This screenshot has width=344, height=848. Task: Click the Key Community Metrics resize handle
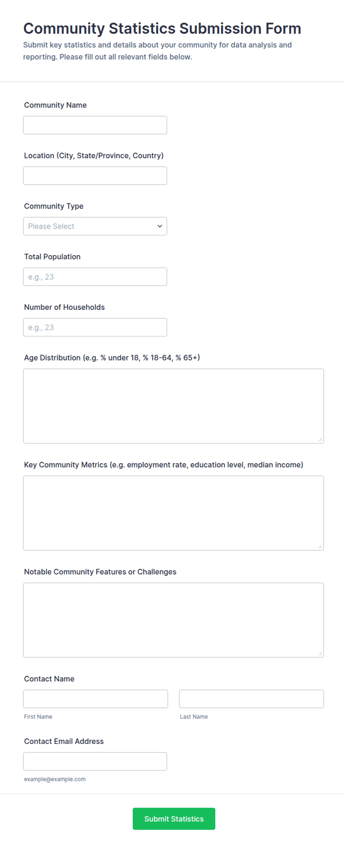320,546
